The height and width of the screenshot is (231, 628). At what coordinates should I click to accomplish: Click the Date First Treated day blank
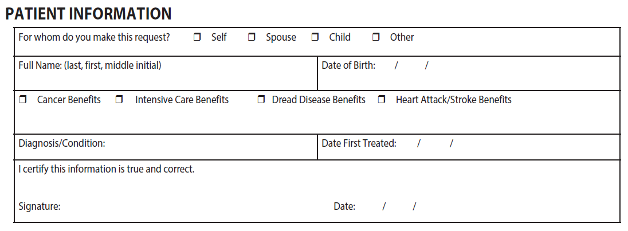(435, 144)
